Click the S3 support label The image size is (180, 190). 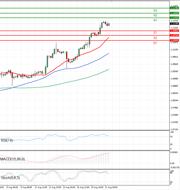tap(155, 43)
